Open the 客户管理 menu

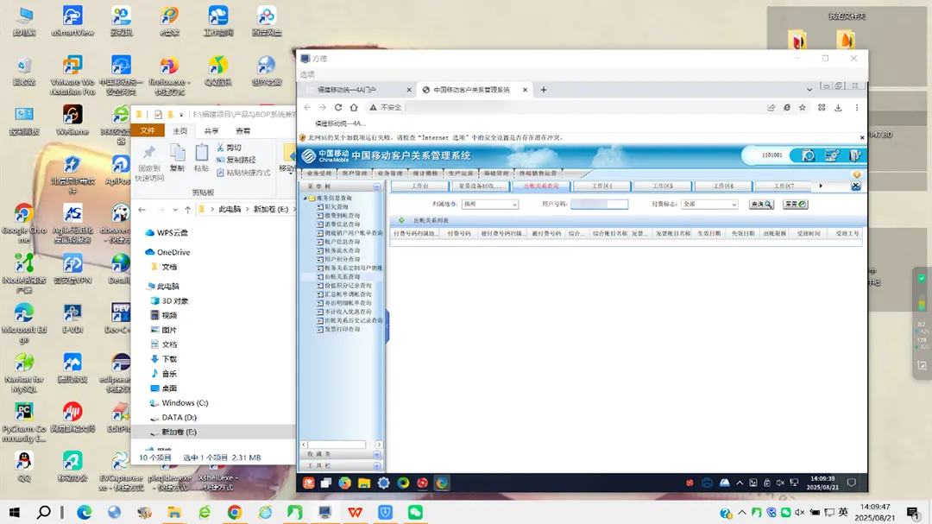[355, 173]
